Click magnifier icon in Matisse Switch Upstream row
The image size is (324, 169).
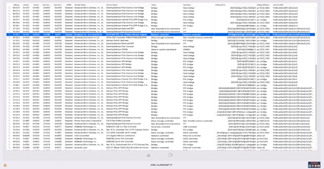[x=9, y=41]
